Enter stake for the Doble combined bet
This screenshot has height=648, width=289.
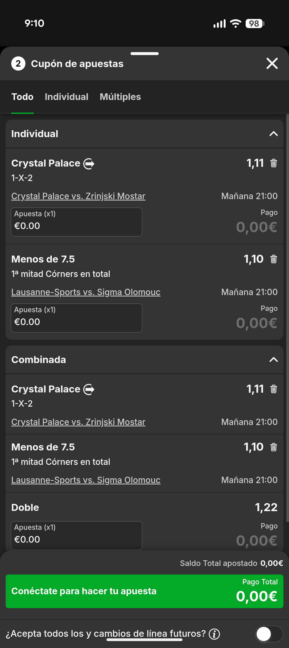(x=76, y=535)
